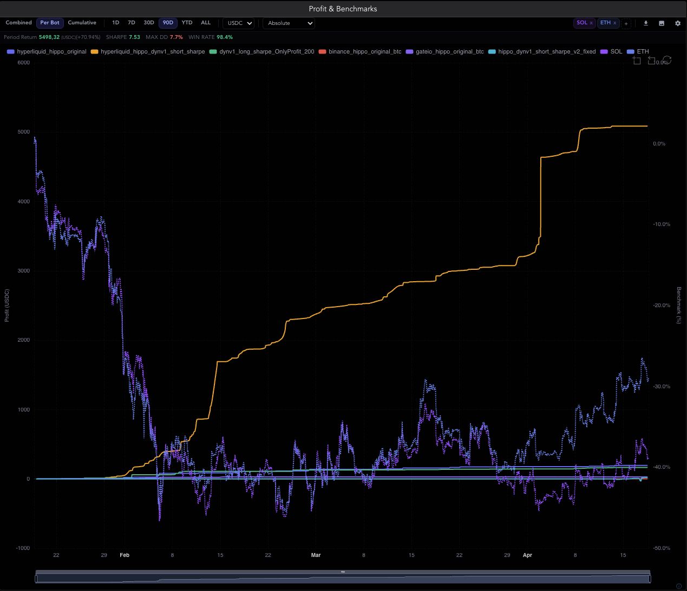Screen dimensions: 687x591
Task: Undo last zoom with zoom-reset icon
Action: pyautogui.click(x=652, y=61)
